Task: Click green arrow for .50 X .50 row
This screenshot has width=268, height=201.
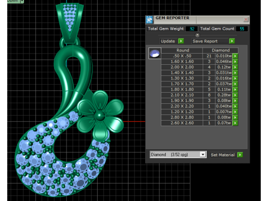Action: pos(235,56)
